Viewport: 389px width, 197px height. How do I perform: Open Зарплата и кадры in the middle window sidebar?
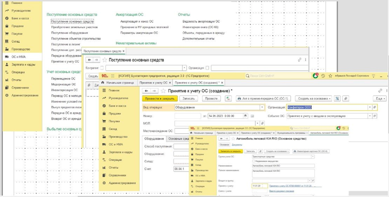coord(121,152)
